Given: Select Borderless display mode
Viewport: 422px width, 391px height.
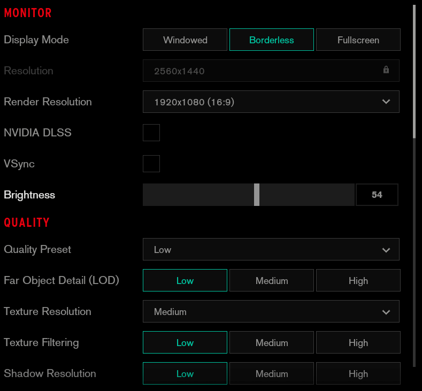Looking at the screenshot, I should (x=272, y=40).
